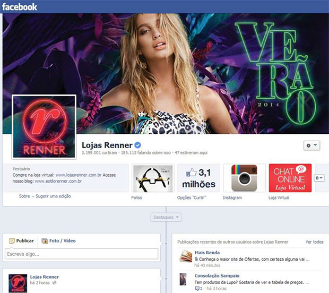The width and height of the screenshot is (329, 293).
Task: Click the Mais Renda avatar thumbnail
Action: 186,256
